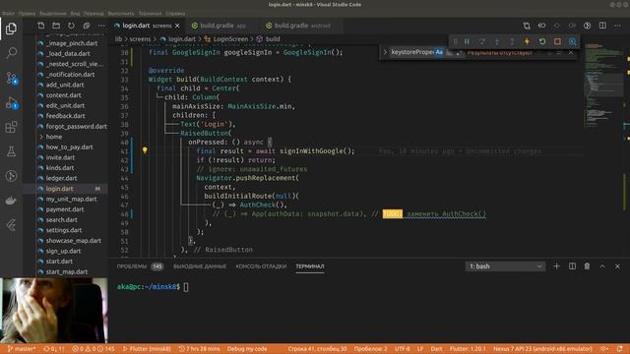Image resolution: width=630 pixels, height=354 pixels.
Task: Click Debug my code in status bar
Action: tap(247, 349)
